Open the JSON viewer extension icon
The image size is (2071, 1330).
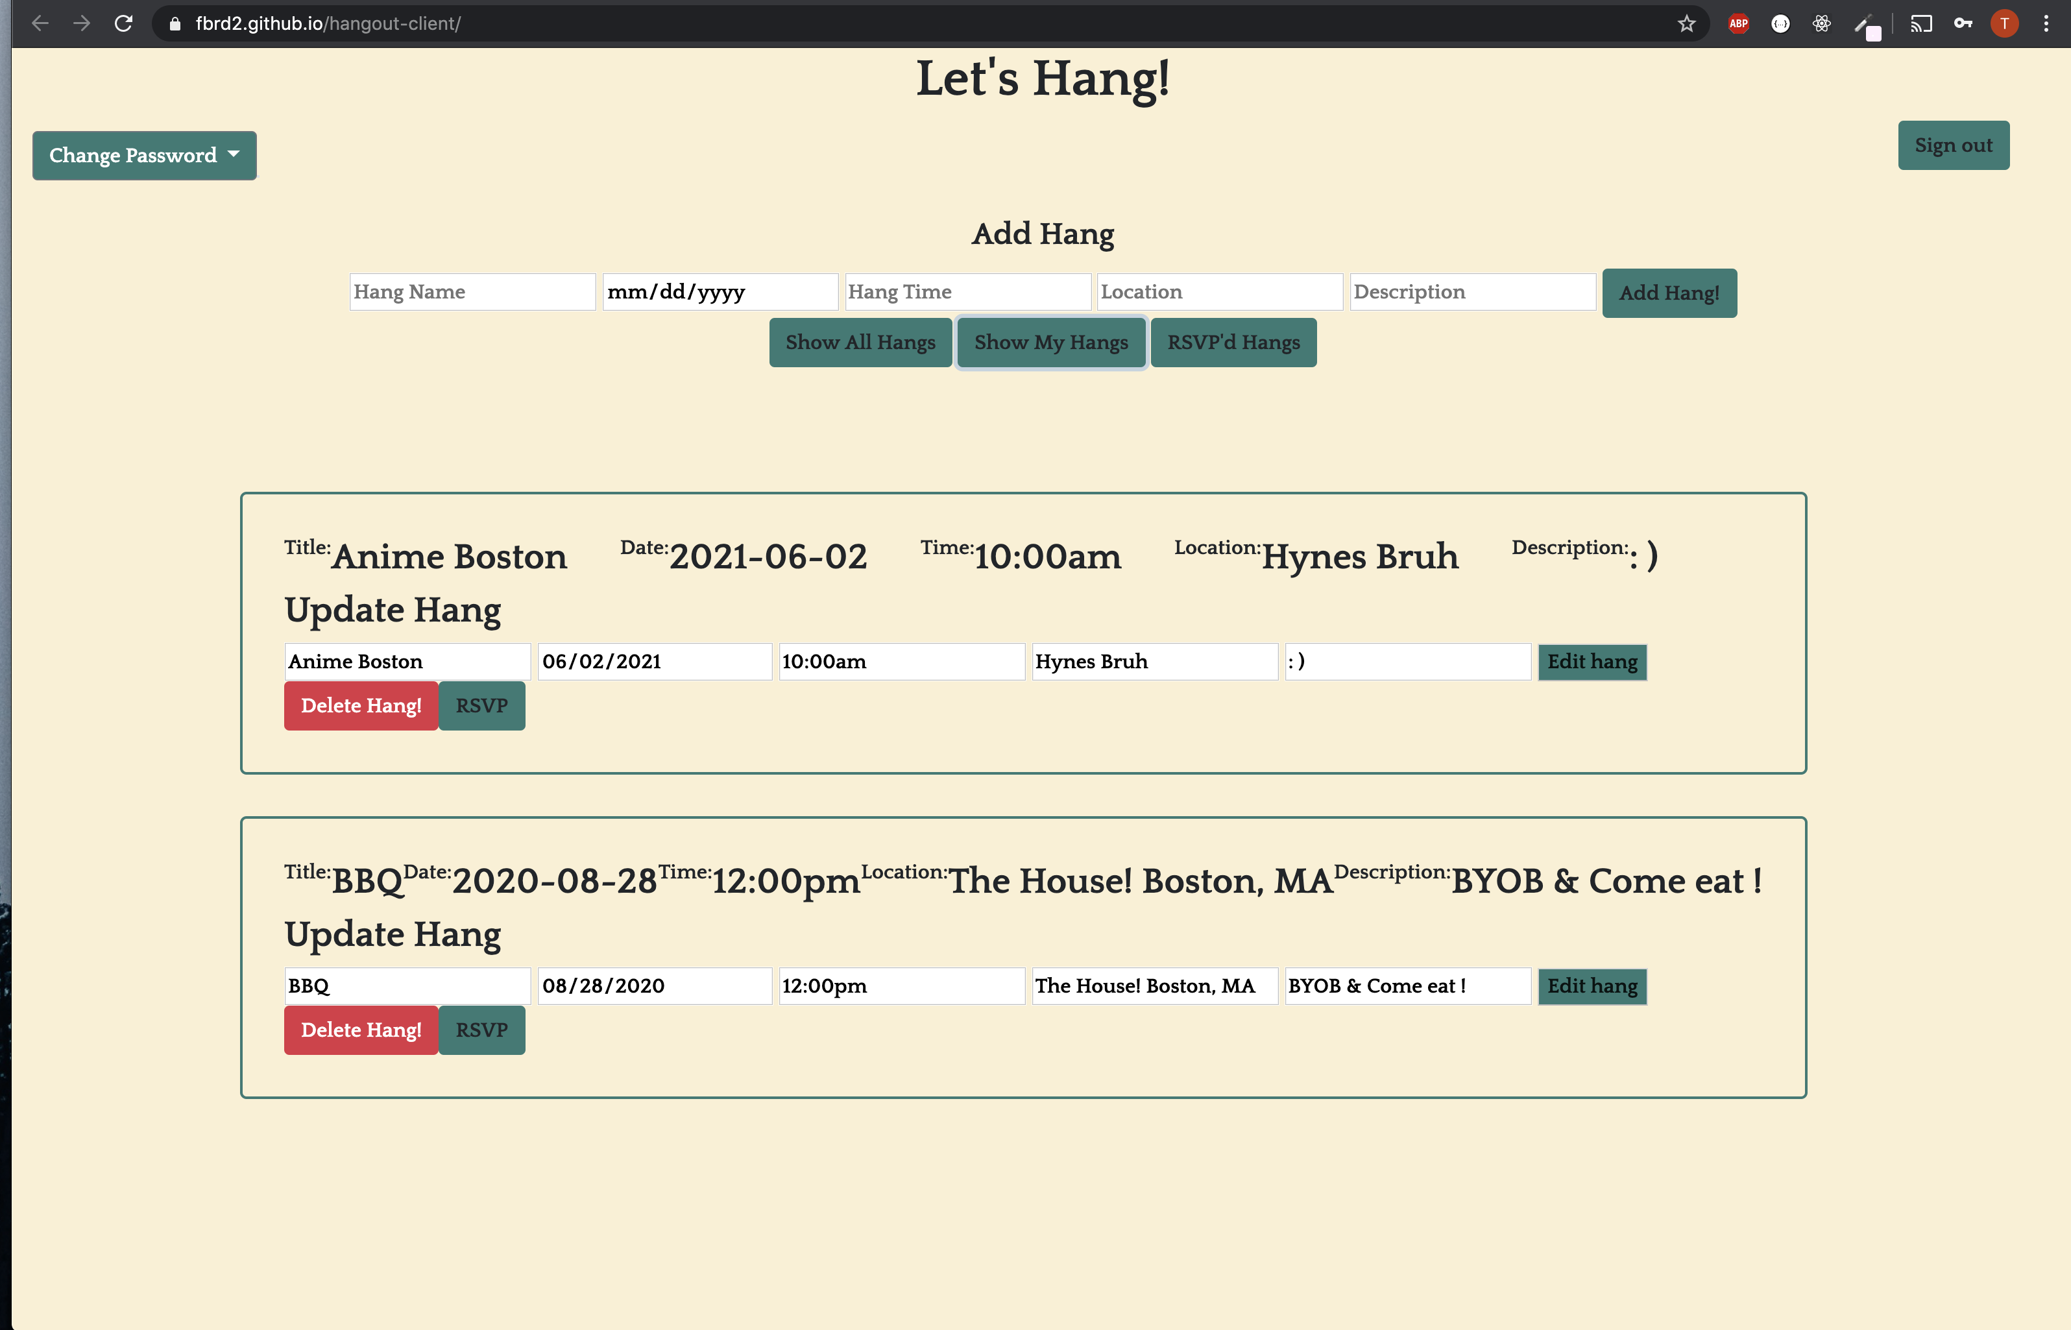[x=1779, y=23]
